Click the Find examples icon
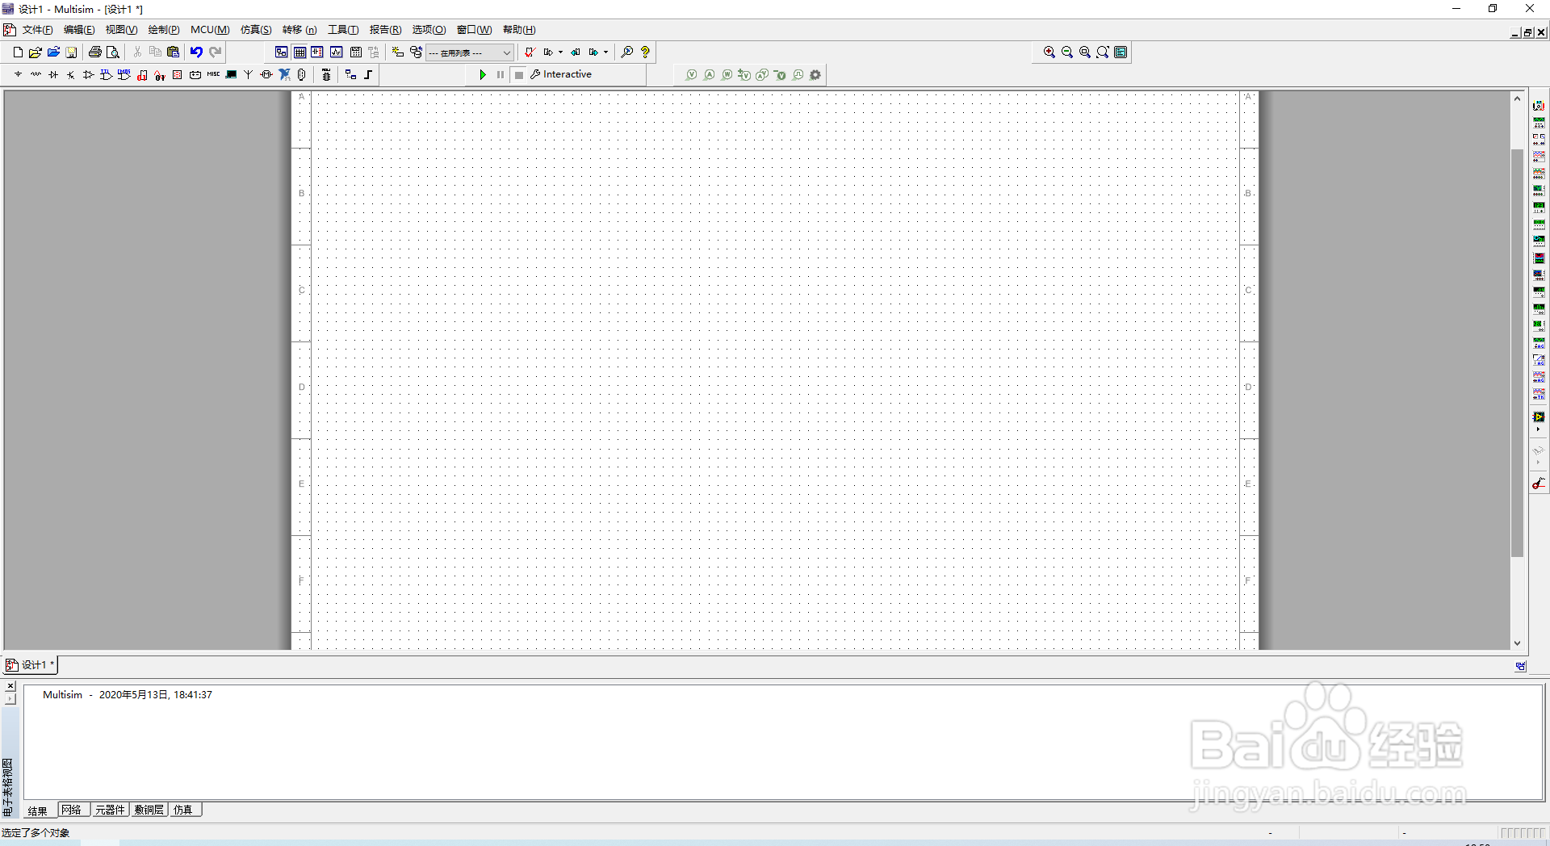 [x=626, y=52]
